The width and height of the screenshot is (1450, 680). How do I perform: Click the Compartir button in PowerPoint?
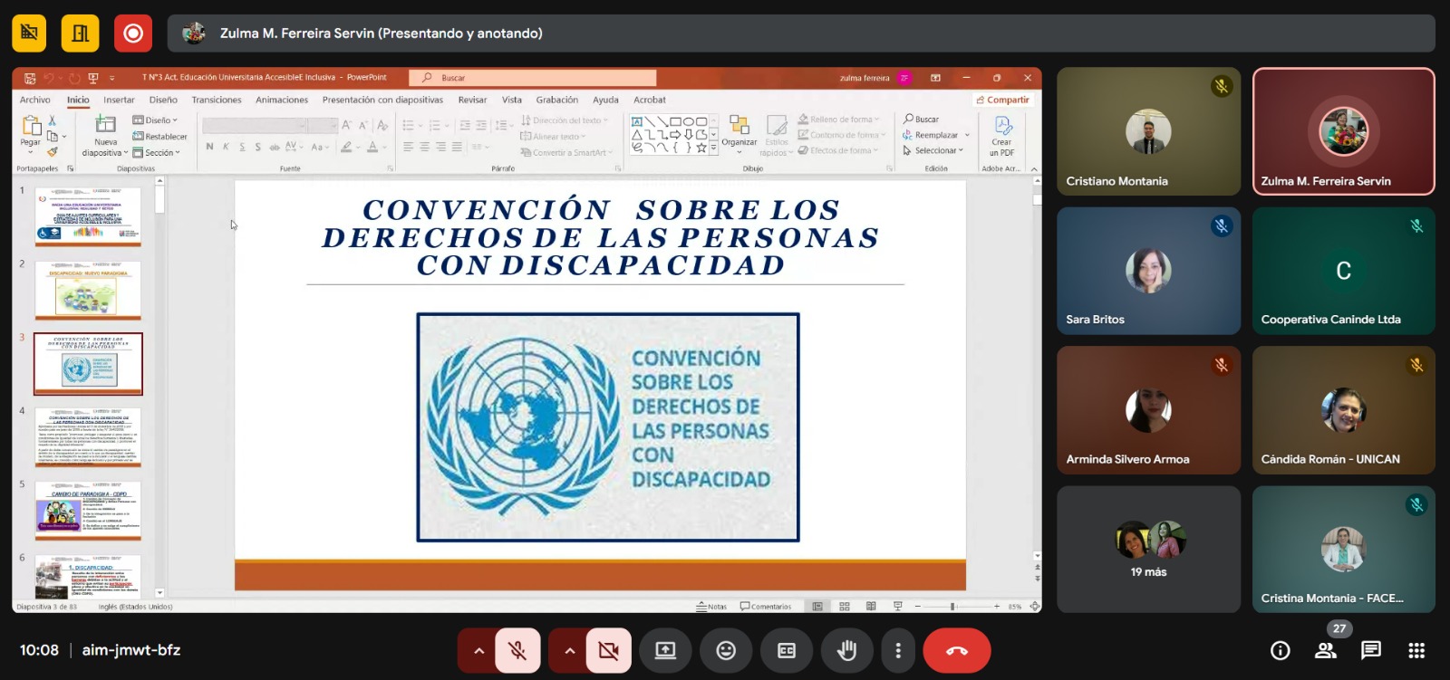click(x=1002, y=100)
